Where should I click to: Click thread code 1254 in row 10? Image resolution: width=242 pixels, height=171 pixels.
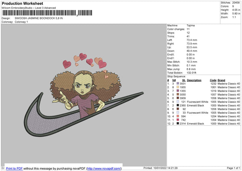pyautogui.click(x=213, y=116)
